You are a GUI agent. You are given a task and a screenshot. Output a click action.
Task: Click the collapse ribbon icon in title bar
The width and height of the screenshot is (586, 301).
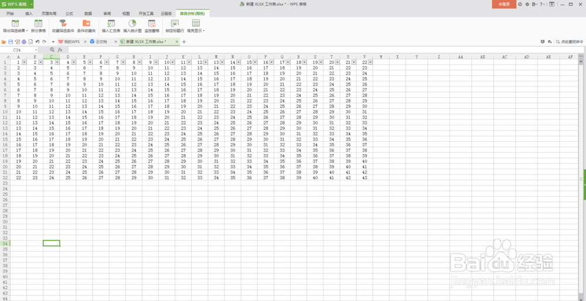click(x=551, y=4)
